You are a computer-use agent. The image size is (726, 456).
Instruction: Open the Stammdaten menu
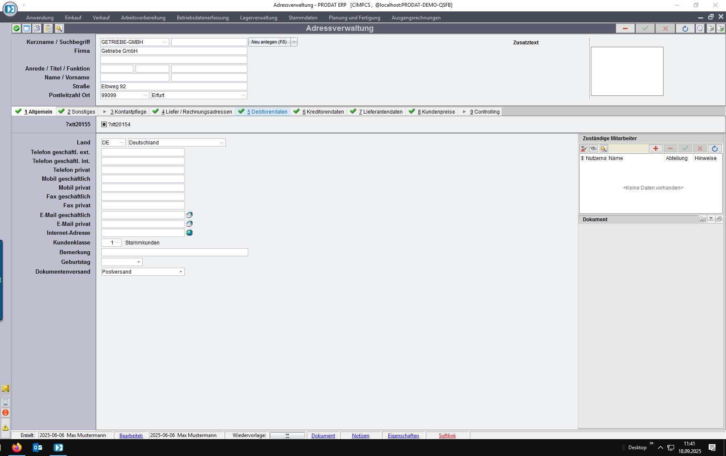tap(303, 18)
